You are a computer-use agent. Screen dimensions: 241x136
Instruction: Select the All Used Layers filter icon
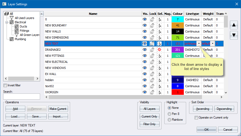(x=12, y=18)
